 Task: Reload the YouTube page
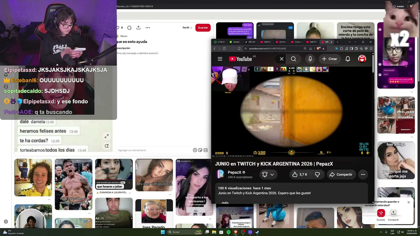224,49
